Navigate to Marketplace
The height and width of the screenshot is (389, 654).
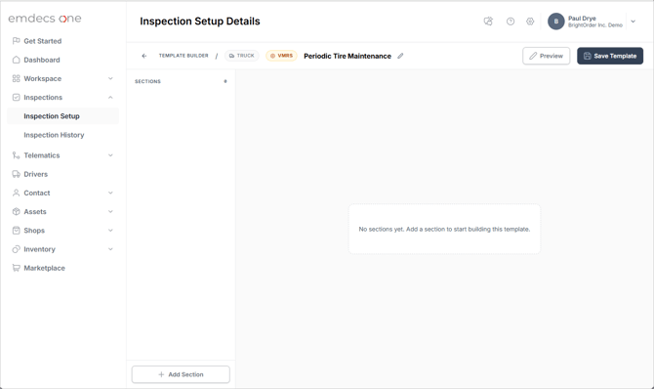point(44,268)
